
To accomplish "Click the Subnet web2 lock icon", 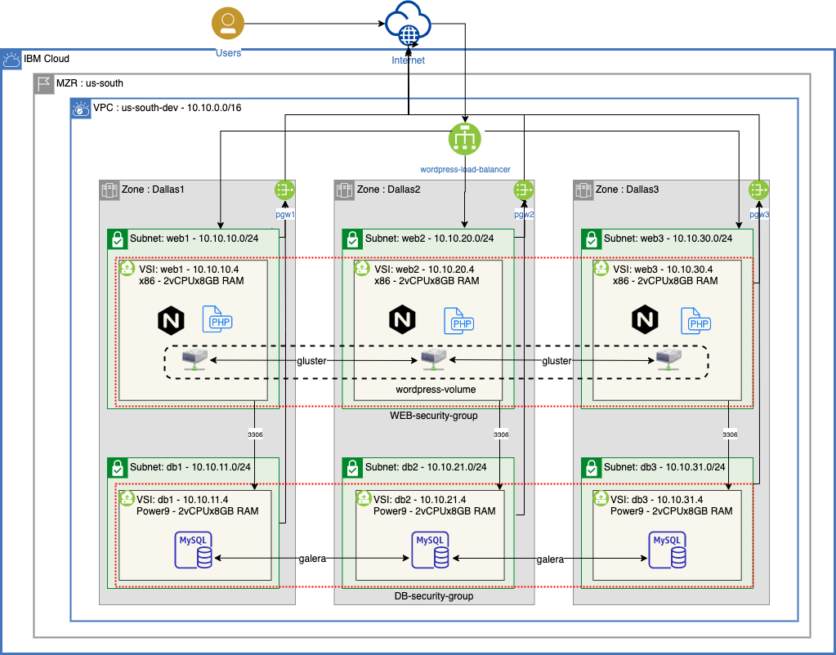I will [x=352, y=239].
